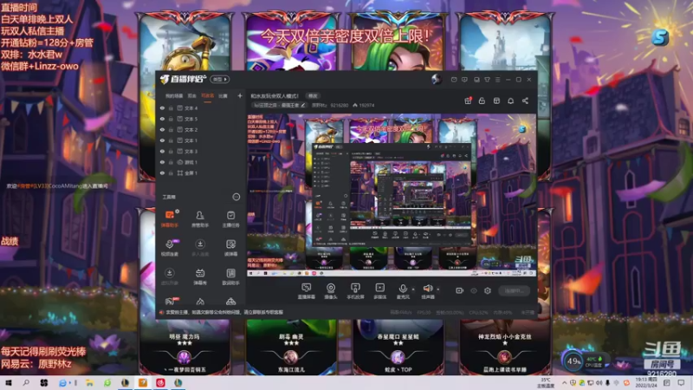Hide the 文本 4 source layer
Screen dimensions: 693x390
(x=162, y=107)
